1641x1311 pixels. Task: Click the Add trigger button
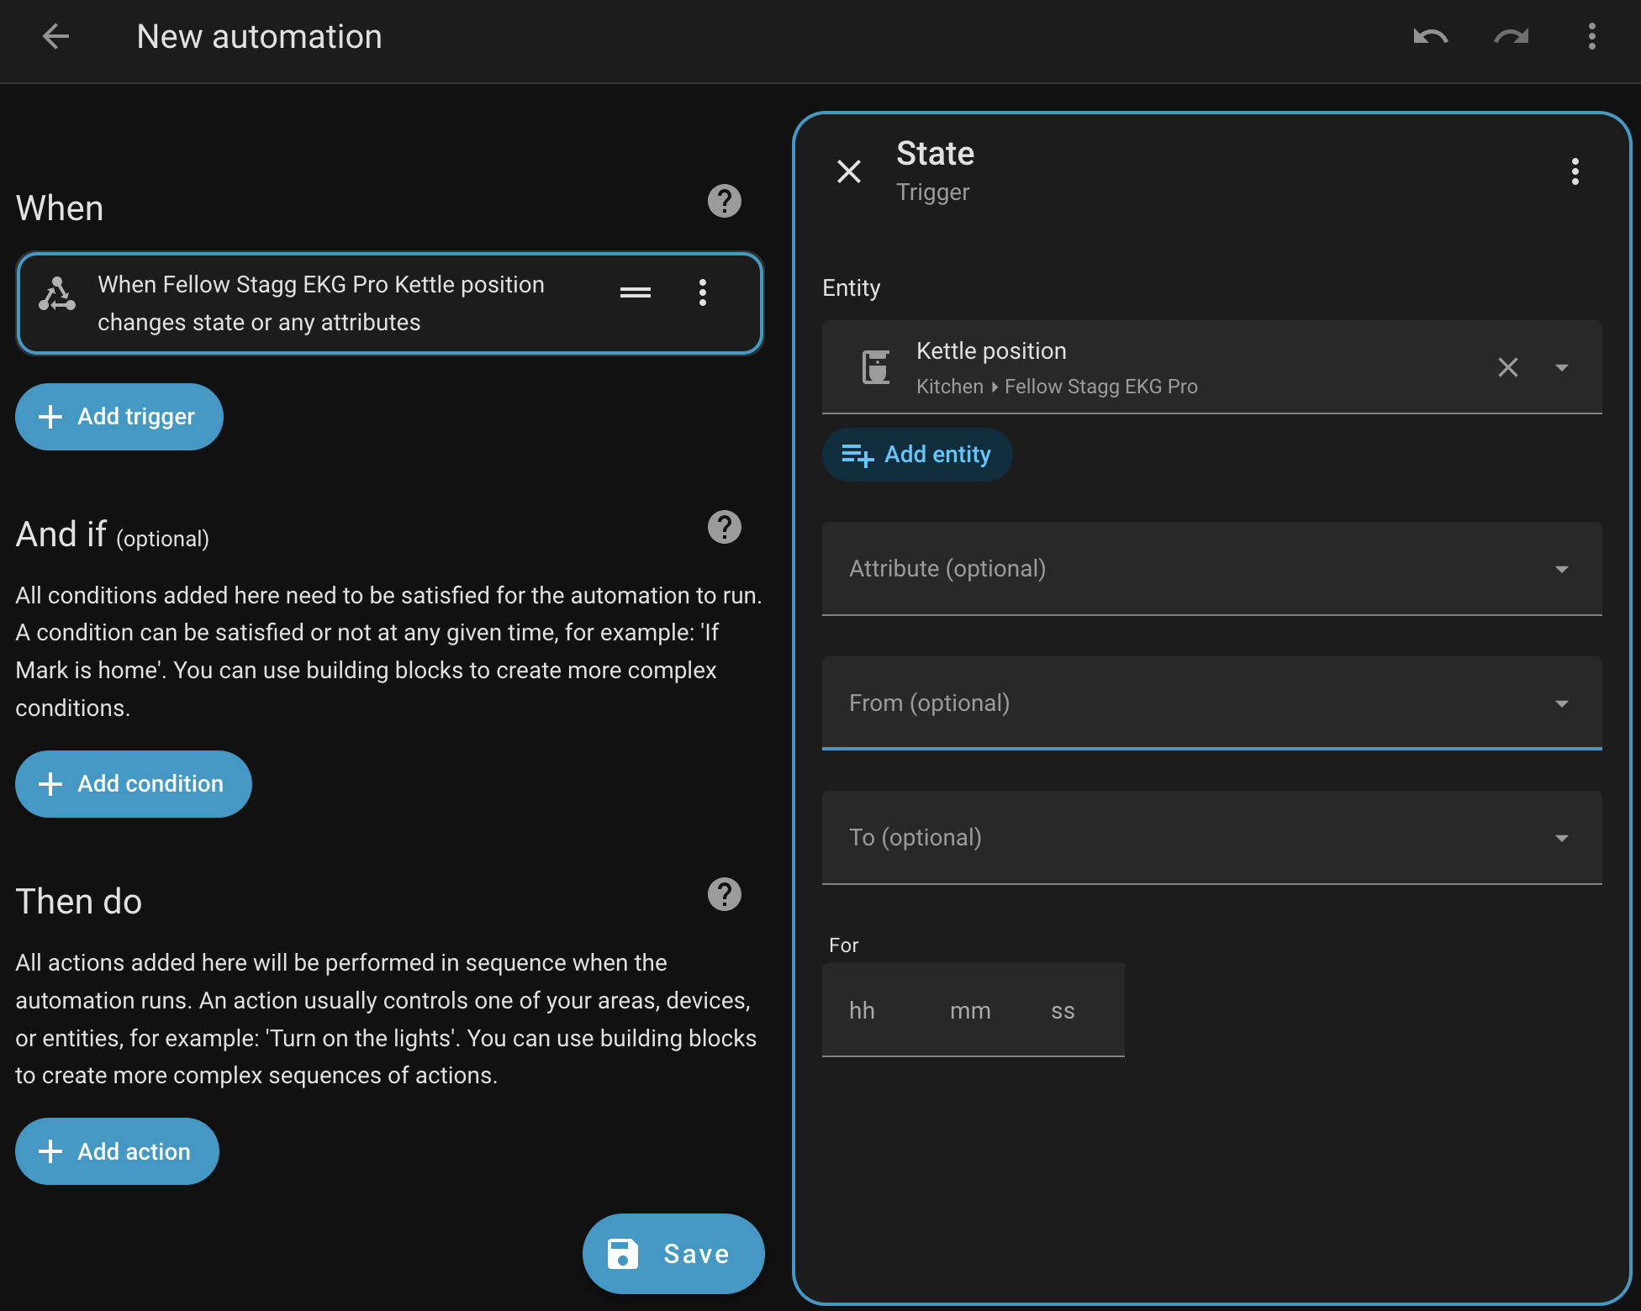point(119,417)
